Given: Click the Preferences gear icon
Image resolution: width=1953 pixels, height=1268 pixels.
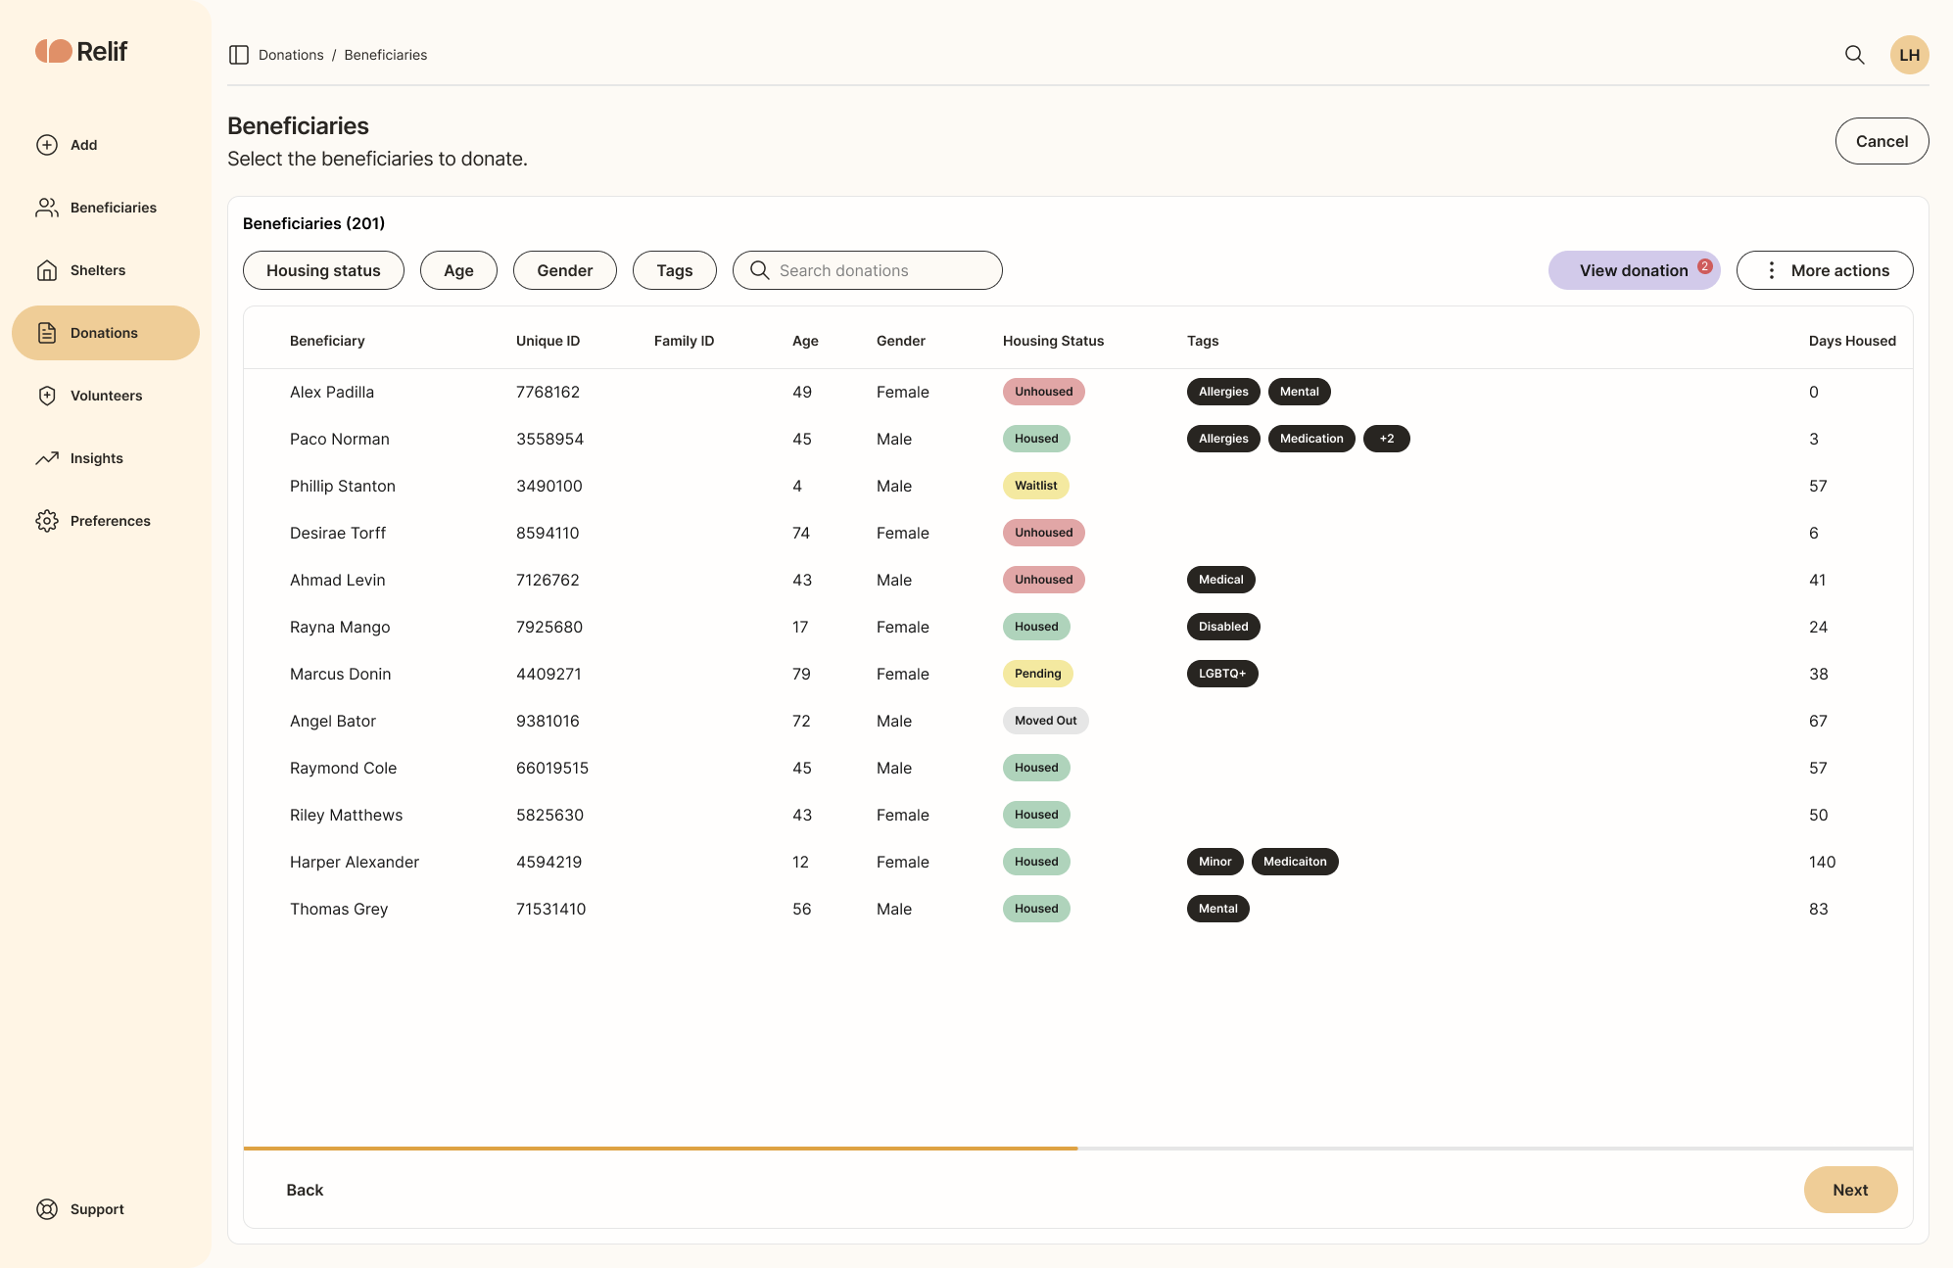Looking at the screenshot, I should pyautogui.click(x=47, y=521).
